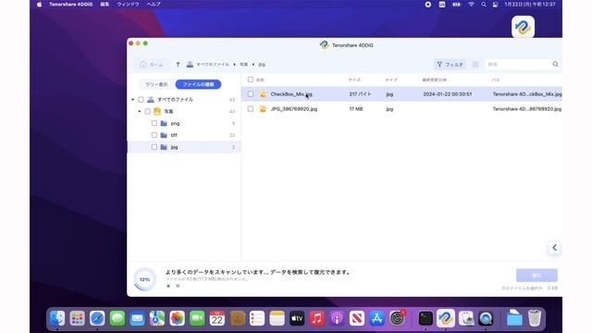Open the Trash in the dock

pos(535,318)
